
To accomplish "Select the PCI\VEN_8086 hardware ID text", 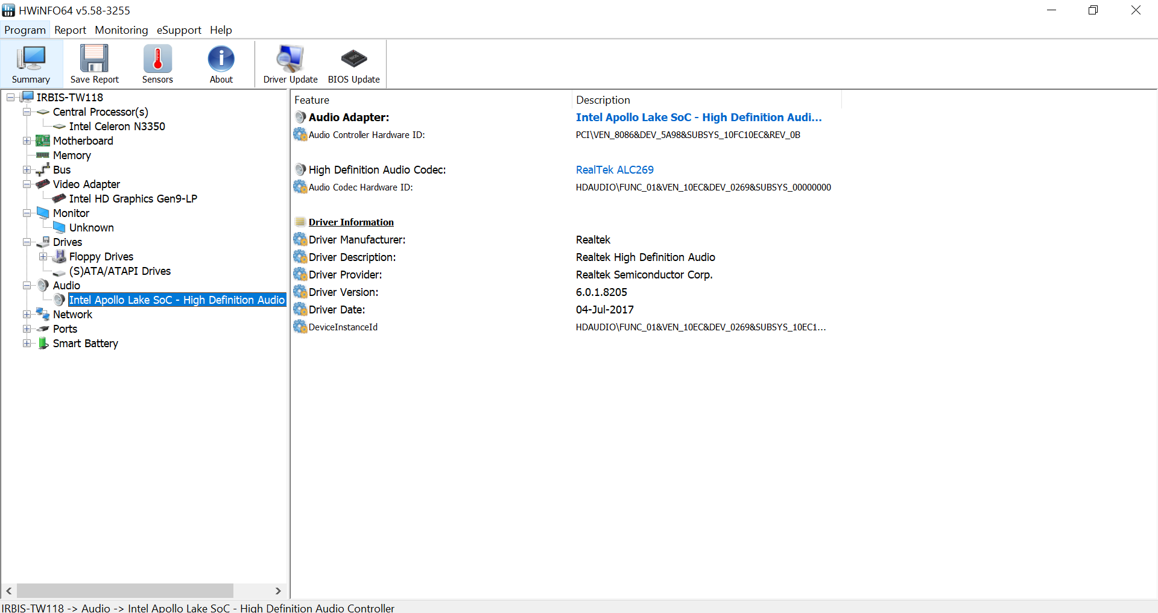I will point(688,135).
